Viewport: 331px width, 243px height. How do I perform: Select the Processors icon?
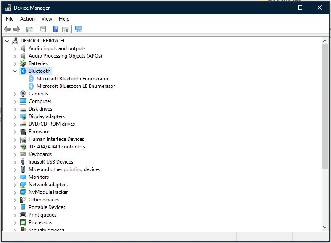coord(23,222)
